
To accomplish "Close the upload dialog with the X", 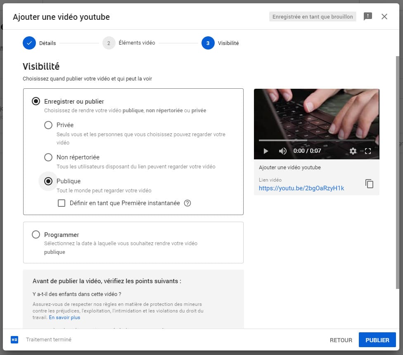I will 384,17.
